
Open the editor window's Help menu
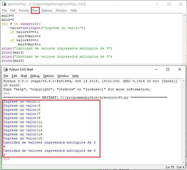point(74,10)
